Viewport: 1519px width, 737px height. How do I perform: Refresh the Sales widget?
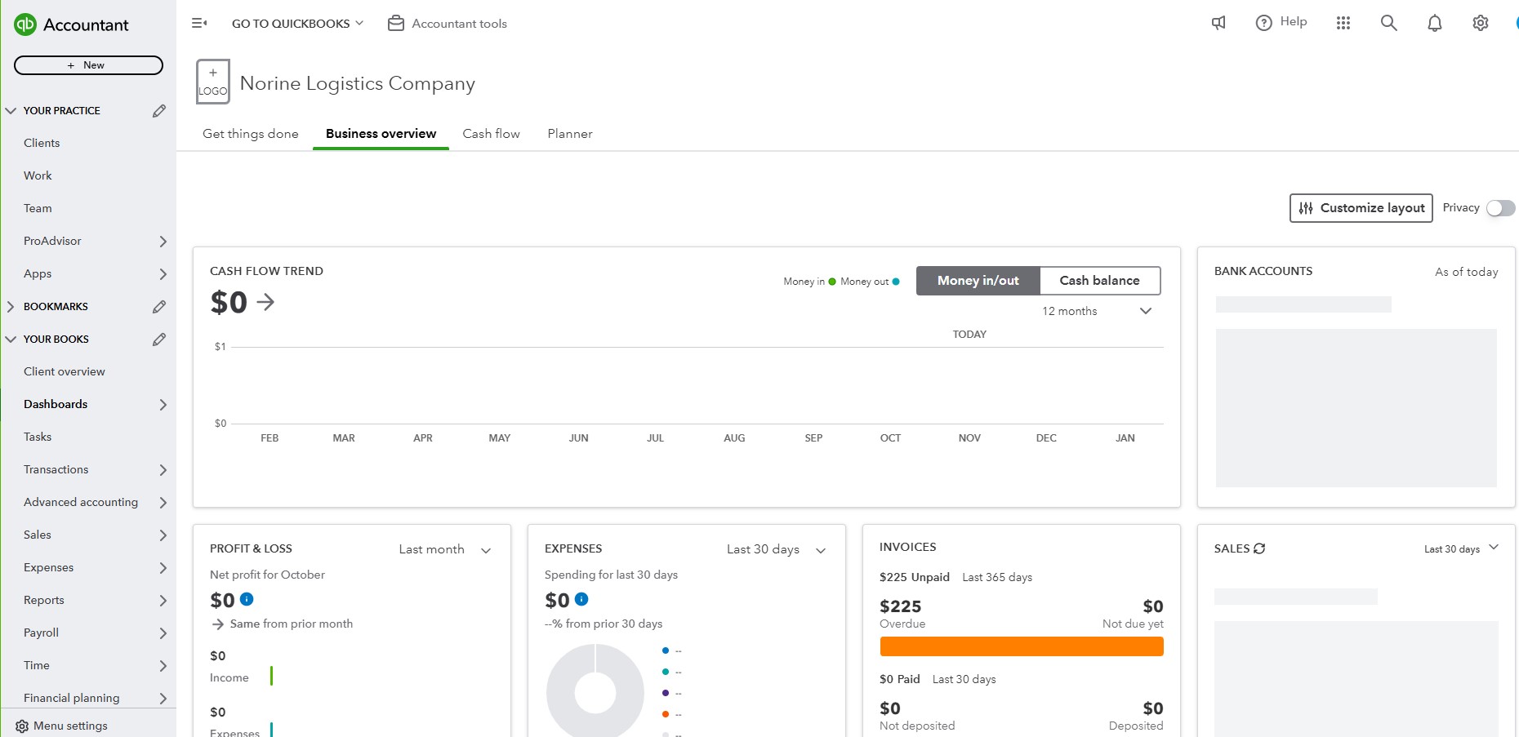click(x=1259, y=548)
